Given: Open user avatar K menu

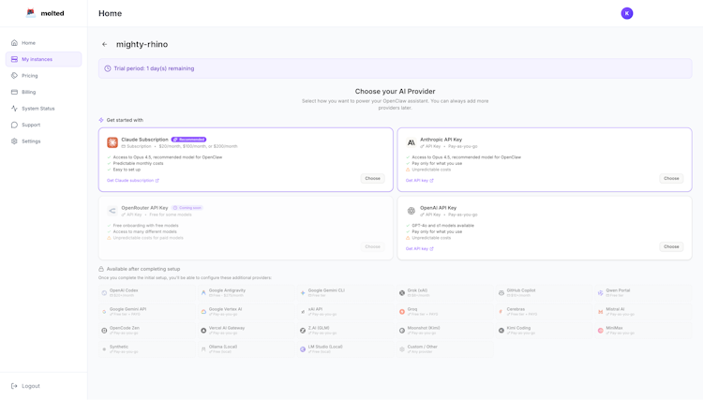Looking at the screenshot, I should click(627, 13).
